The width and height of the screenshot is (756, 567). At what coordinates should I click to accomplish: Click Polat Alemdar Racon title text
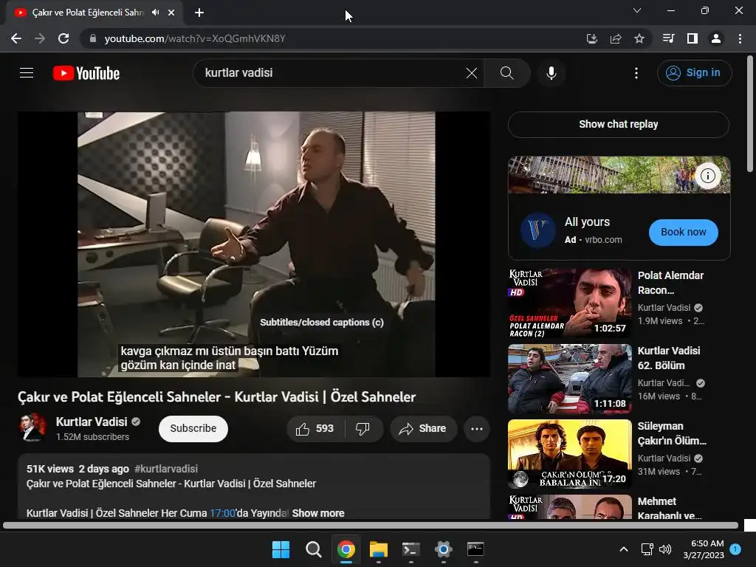coord(670,283)
